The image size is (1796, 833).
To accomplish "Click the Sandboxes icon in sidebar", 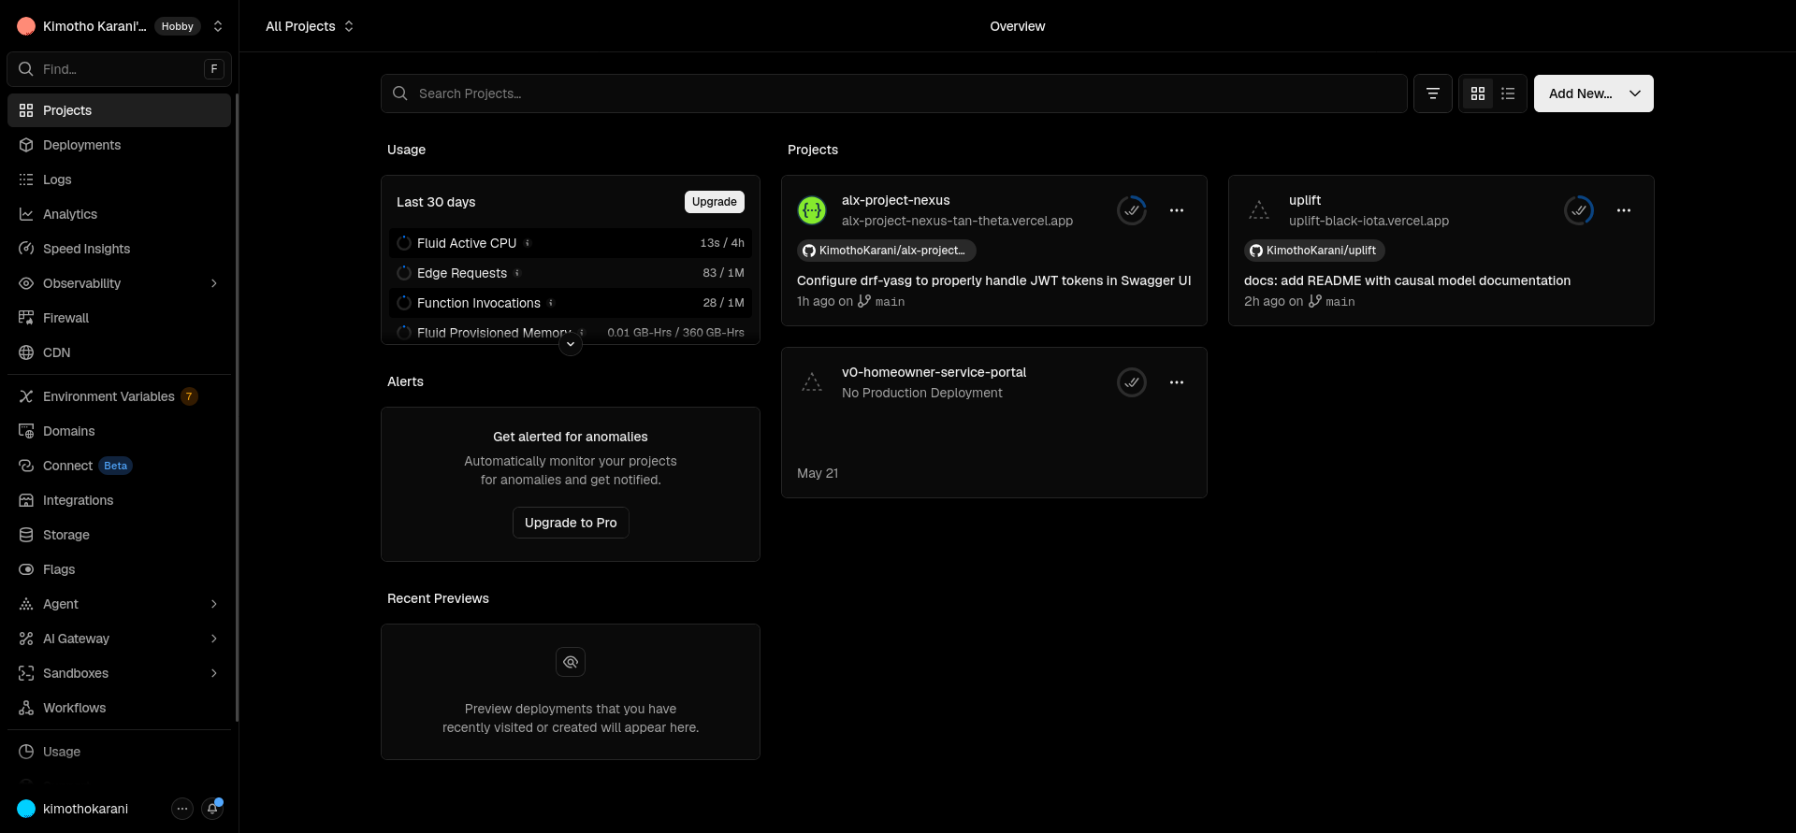I will pos(26,673).
